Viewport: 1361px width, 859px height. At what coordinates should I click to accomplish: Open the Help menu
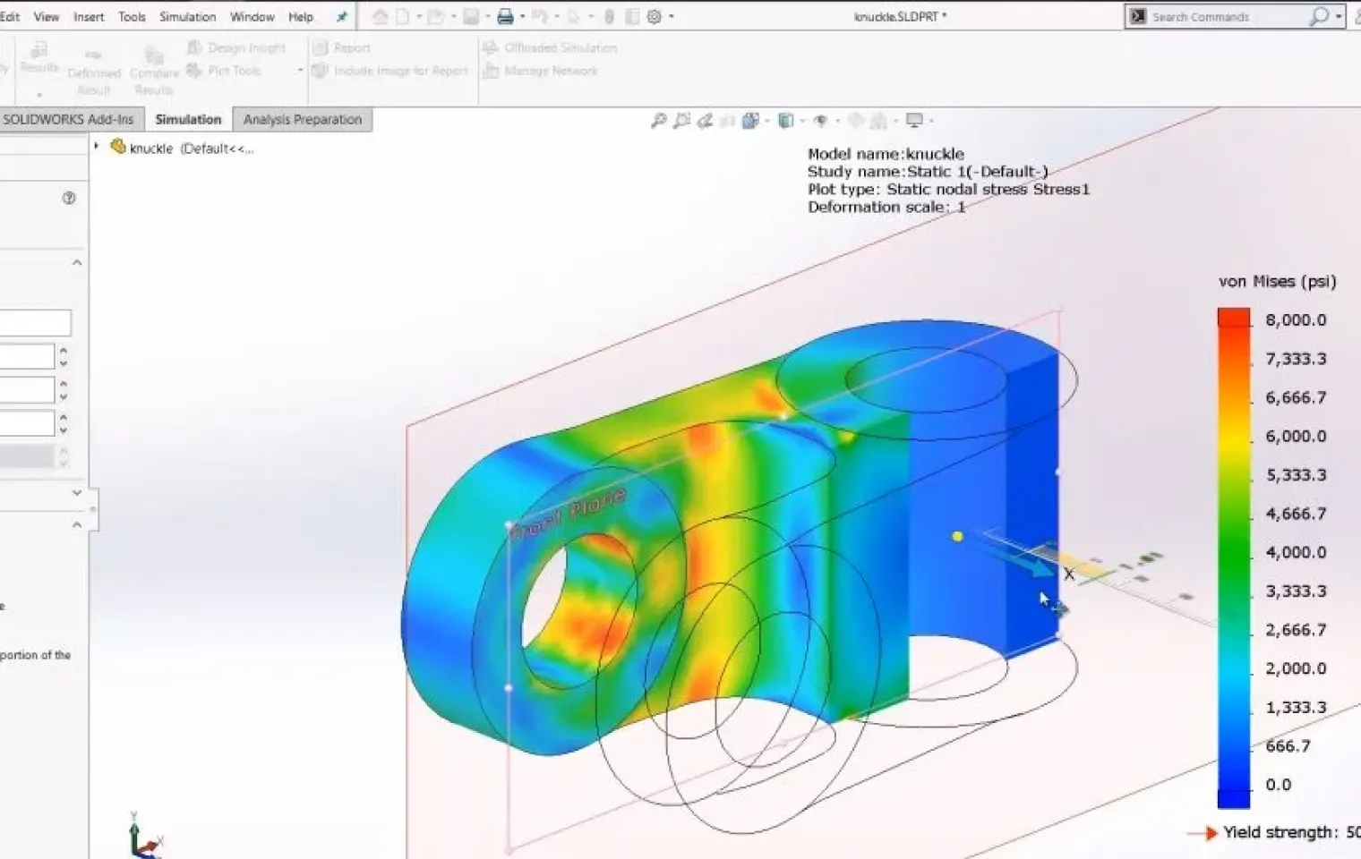pyautogui.click(x=301, y=16)
